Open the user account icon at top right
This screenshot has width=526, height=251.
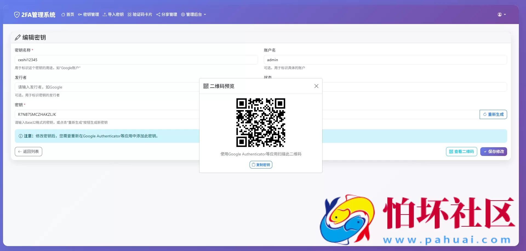(x=499, y=14)
